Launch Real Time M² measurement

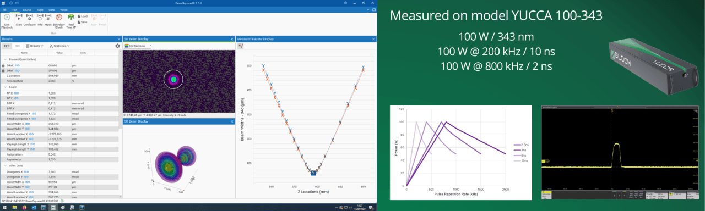point(71,21)
